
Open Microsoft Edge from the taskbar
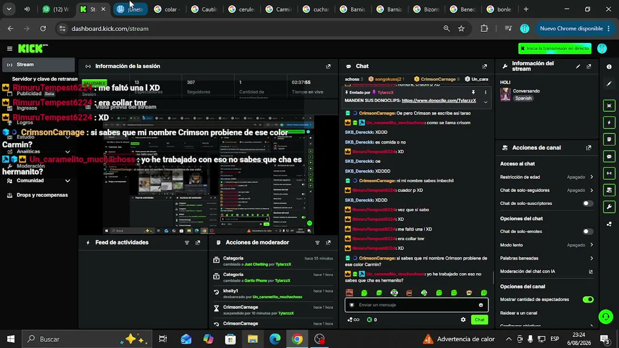click(x=275, y=339)
